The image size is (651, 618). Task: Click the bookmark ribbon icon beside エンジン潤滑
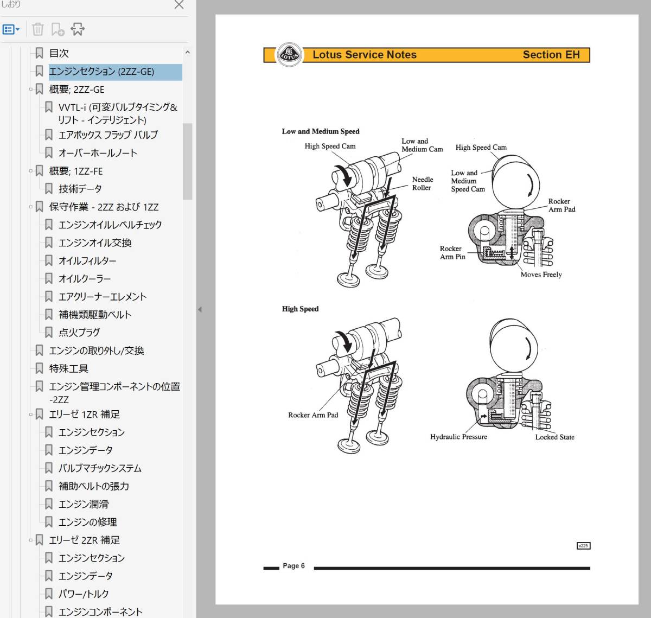(x=48, y=504)
